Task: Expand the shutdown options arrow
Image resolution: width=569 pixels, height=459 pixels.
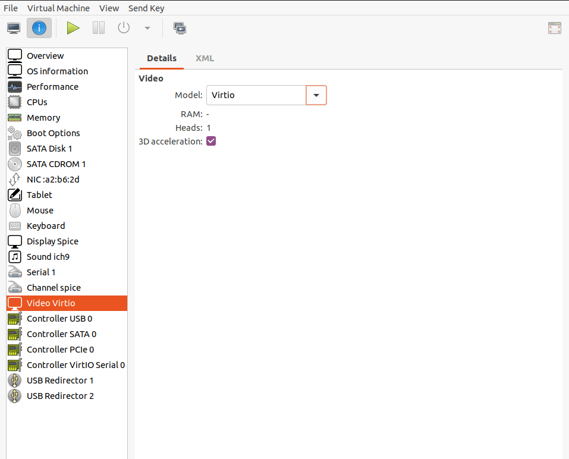Action: 146,27
